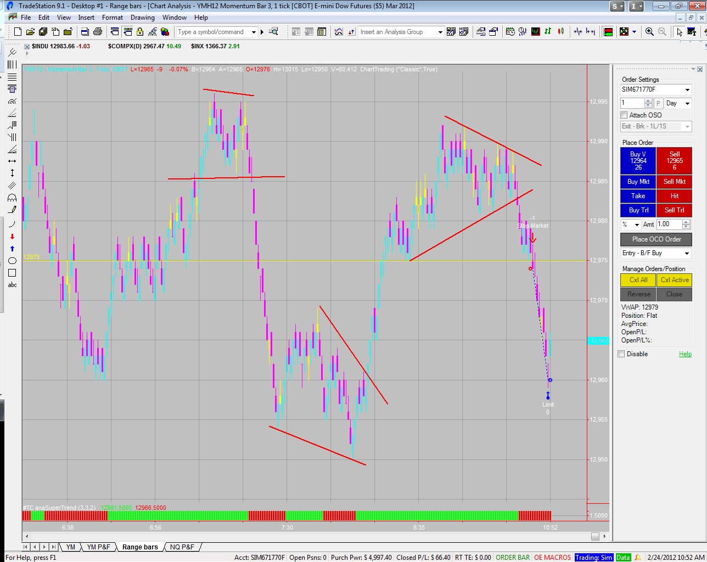Click the chart horizontal scrollbar thumb

(x=595, y=536)
